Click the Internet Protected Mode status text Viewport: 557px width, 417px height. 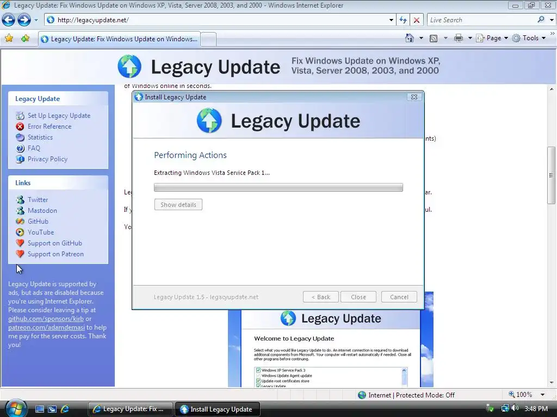point(411,395)
